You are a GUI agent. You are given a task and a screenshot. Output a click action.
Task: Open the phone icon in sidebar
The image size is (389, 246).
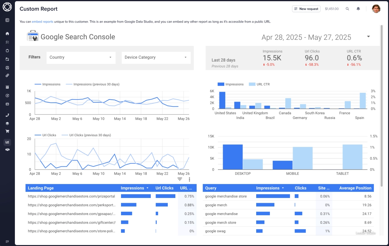[x=7, y=115]
